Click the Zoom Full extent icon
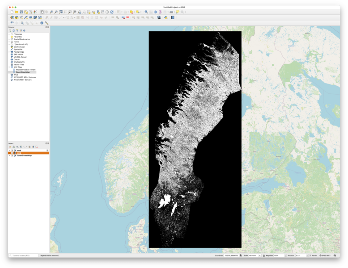The image size is (348, 268). coord(61,12)
